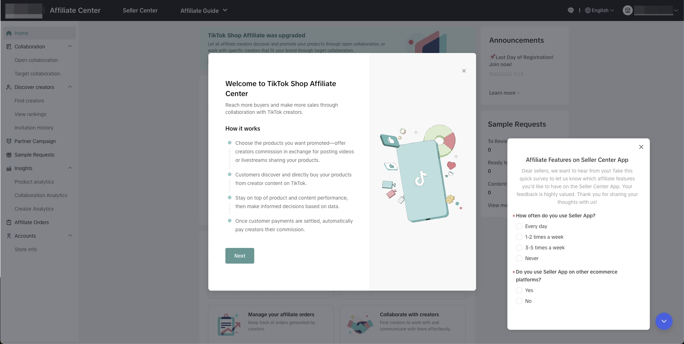
Task: Collapse the Collaboration sidebar section
Action: [70, 46]
